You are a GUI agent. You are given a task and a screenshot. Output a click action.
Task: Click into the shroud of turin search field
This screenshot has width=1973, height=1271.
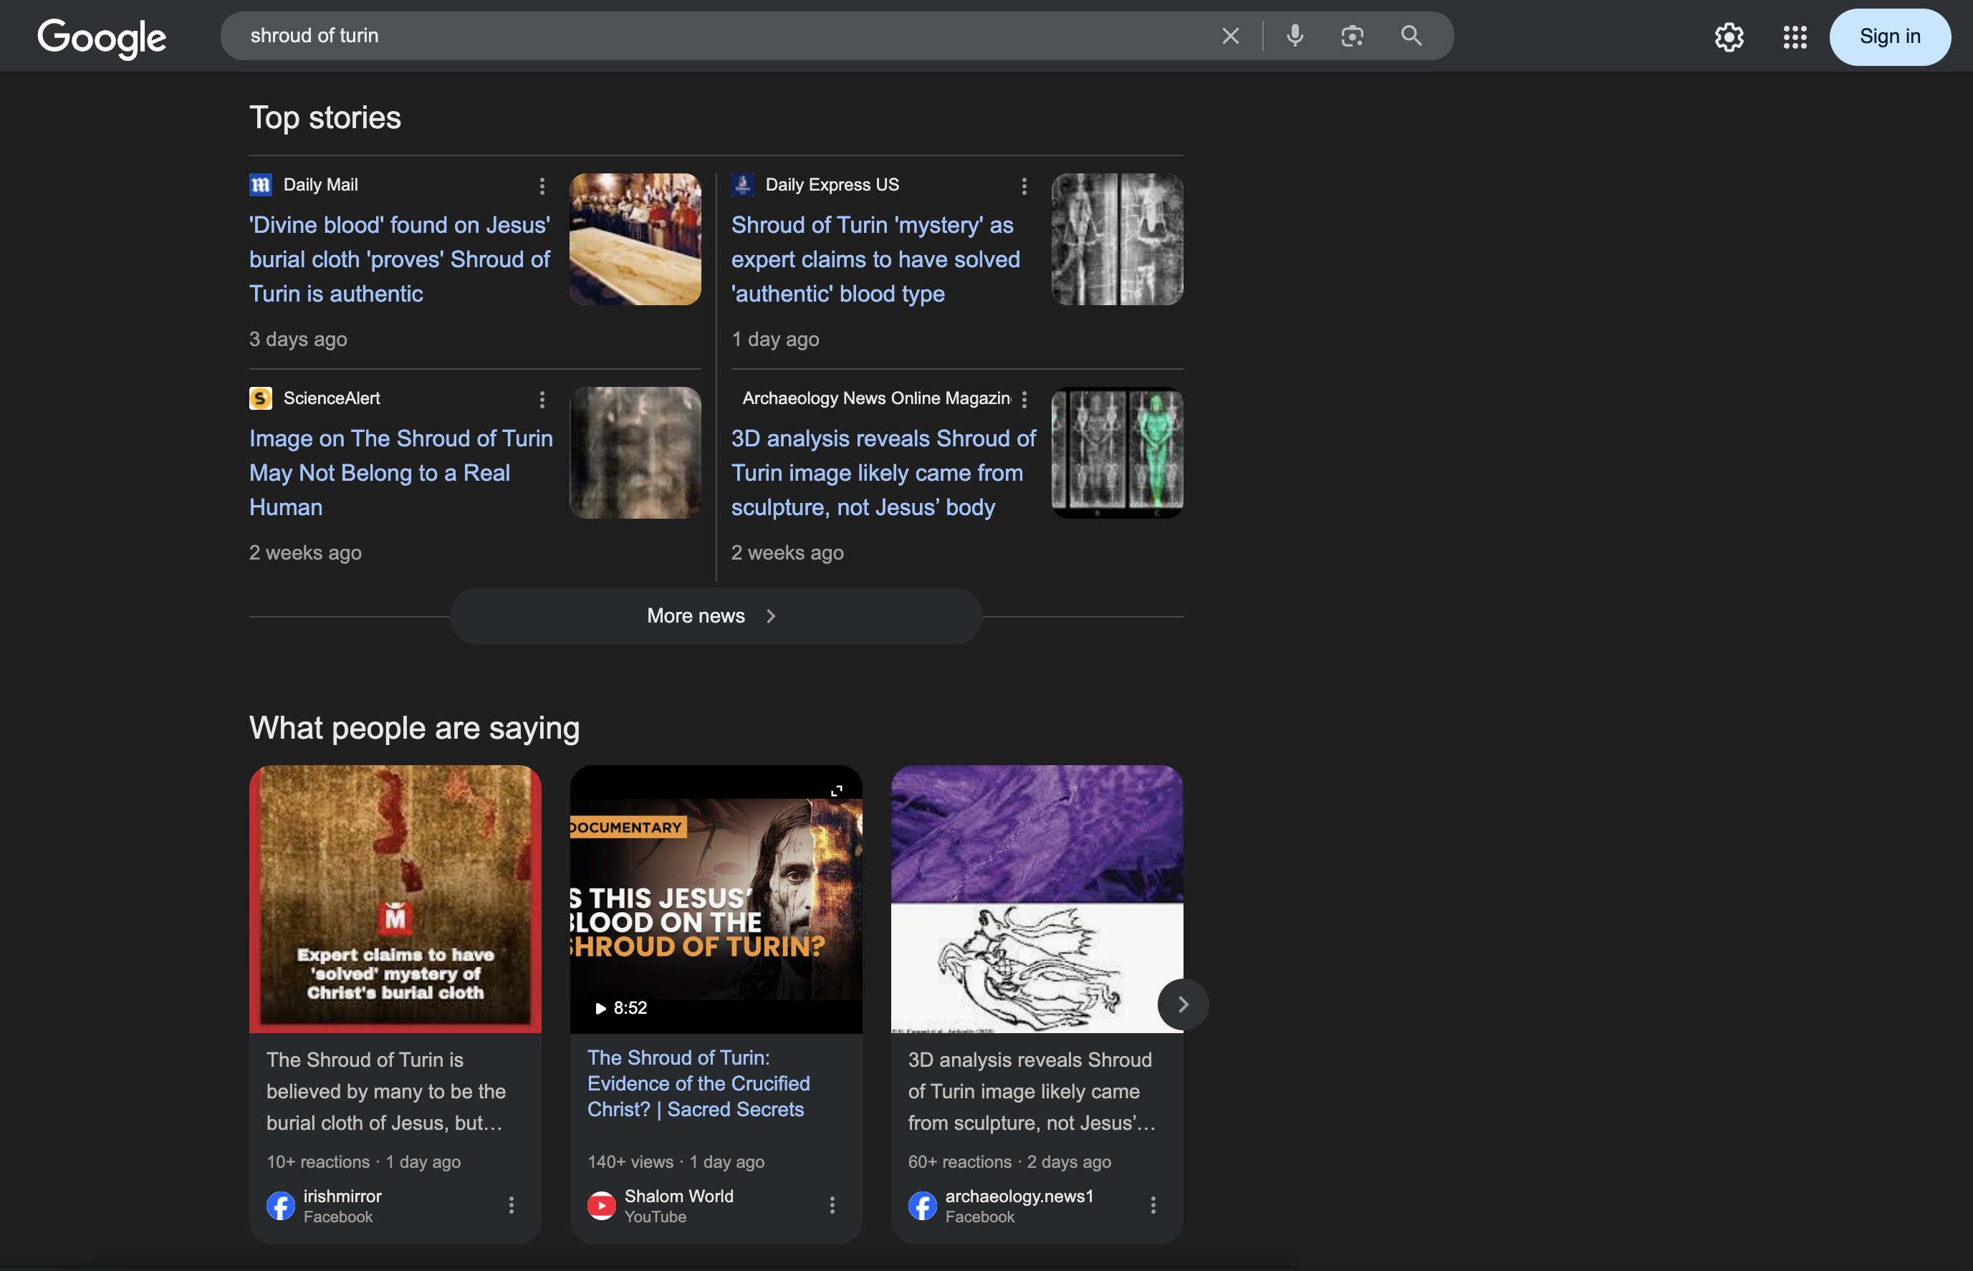click(660, 37)
